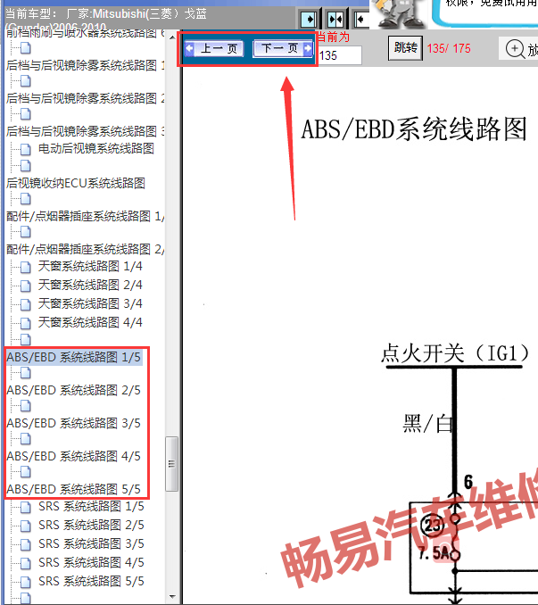Open 天窗系统线路图 2/4 in the list

tap(89, 286)
